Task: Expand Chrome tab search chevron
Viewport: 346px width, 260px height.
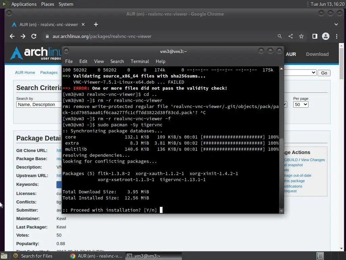Action: pos(336,24)
